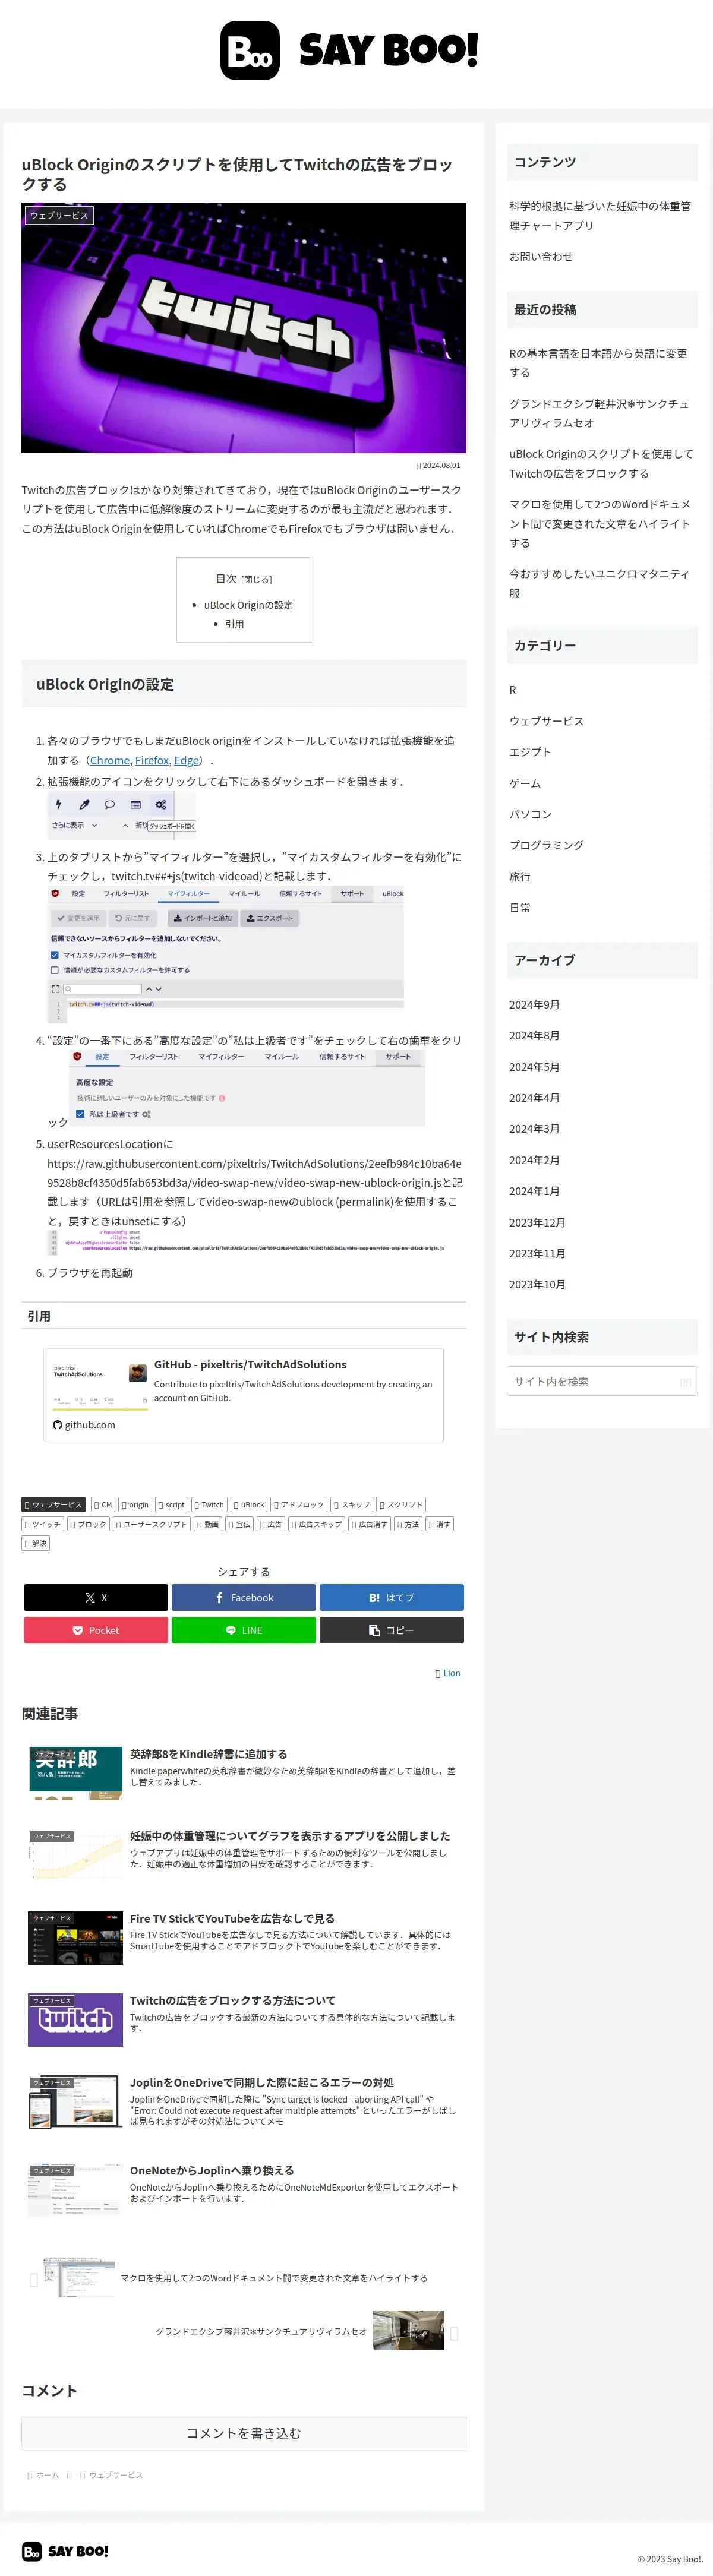Image resolution: width=713 pixels, height=2576 pixels.
Task: Save the article to Pocket
Action: point(96,1630)
